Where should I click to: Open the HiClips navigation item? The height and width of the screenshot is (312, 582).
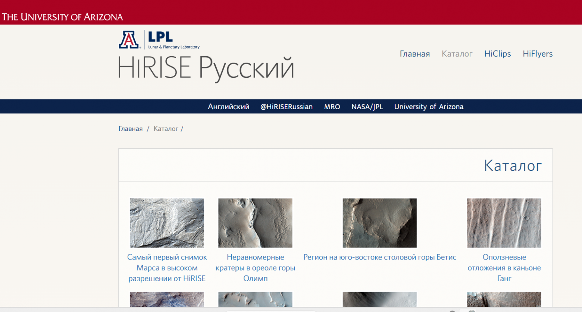pyautogui.click(x=497, y=54)
